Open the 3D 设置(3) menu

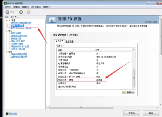36,7
